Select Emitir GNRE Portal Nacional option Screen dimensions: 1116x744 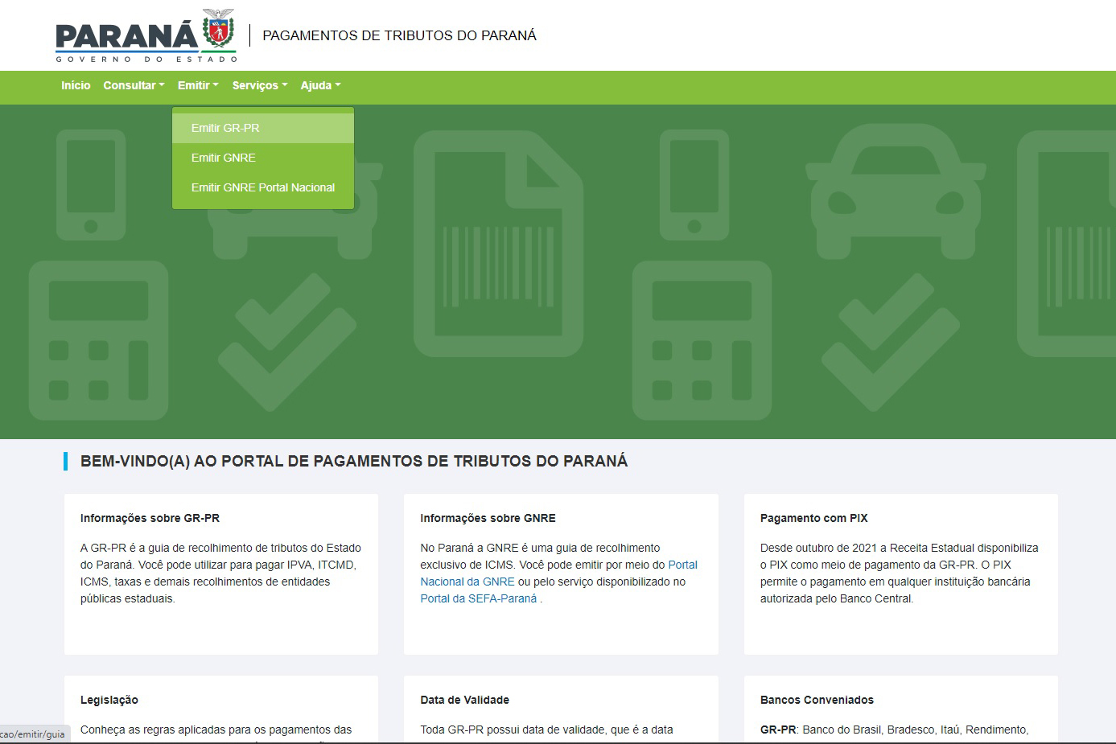coord(263,187)
